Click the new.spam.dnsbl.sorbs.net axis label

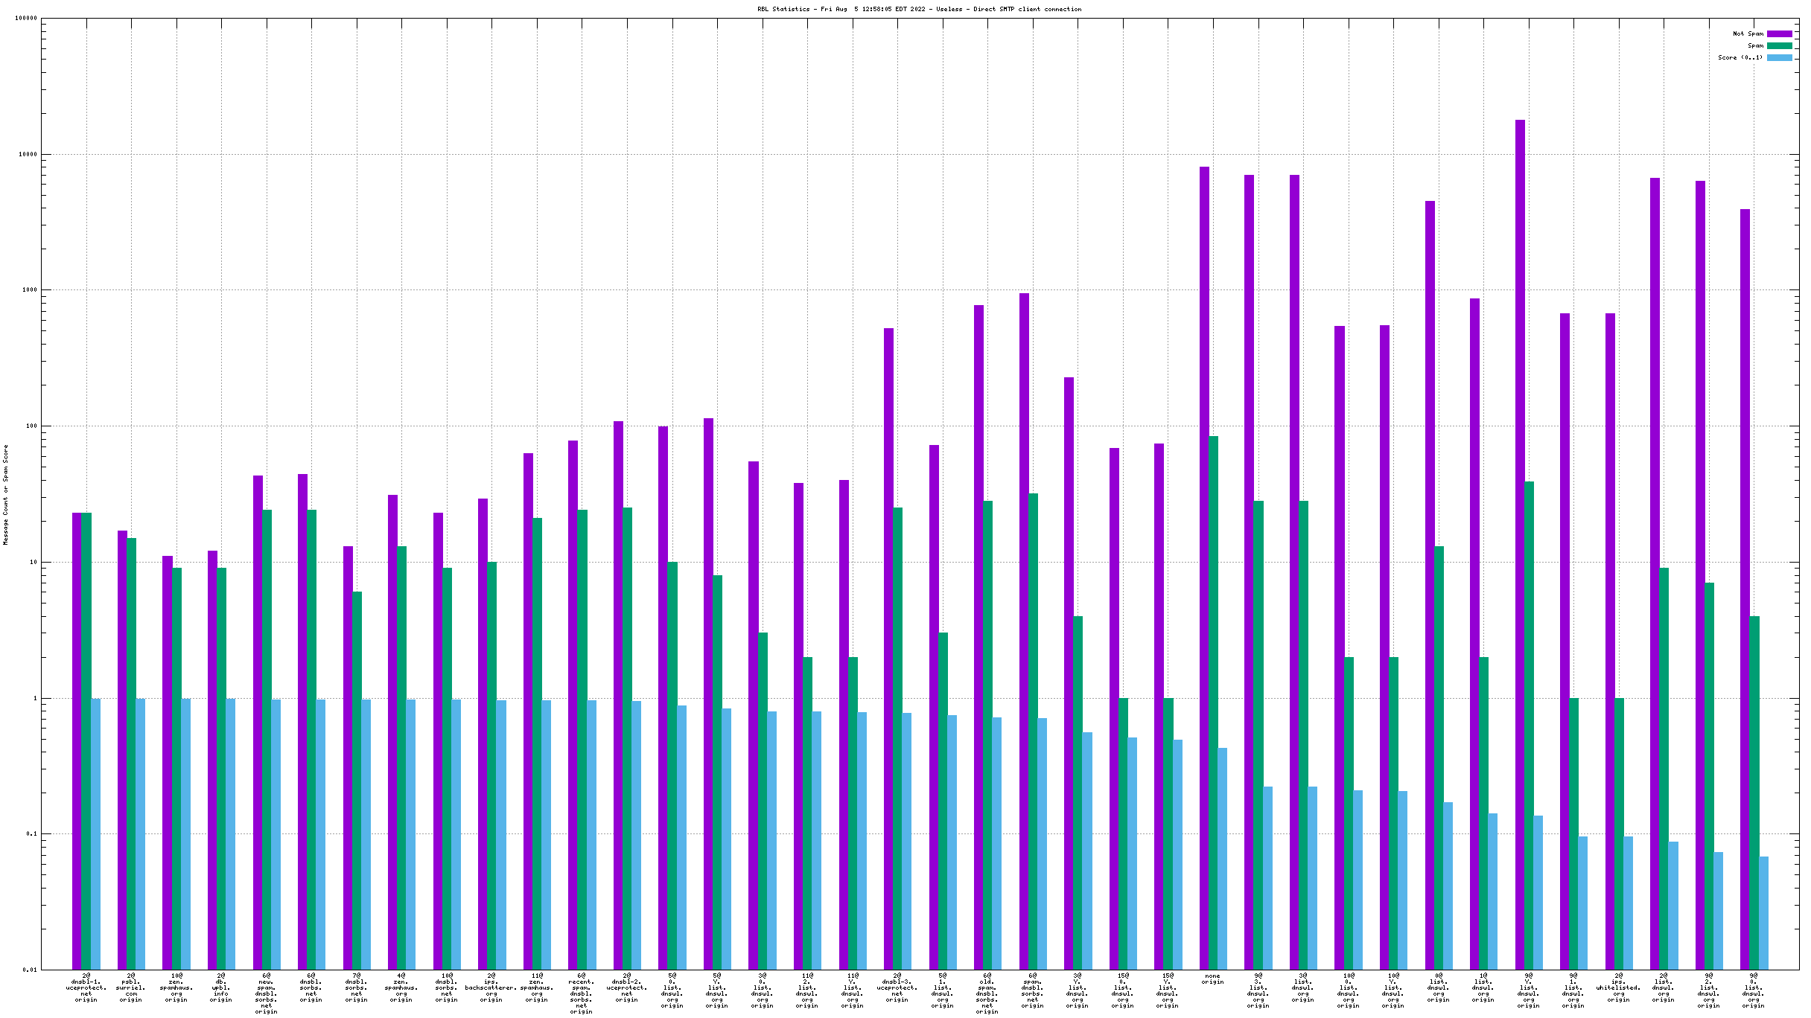(266, 993)
